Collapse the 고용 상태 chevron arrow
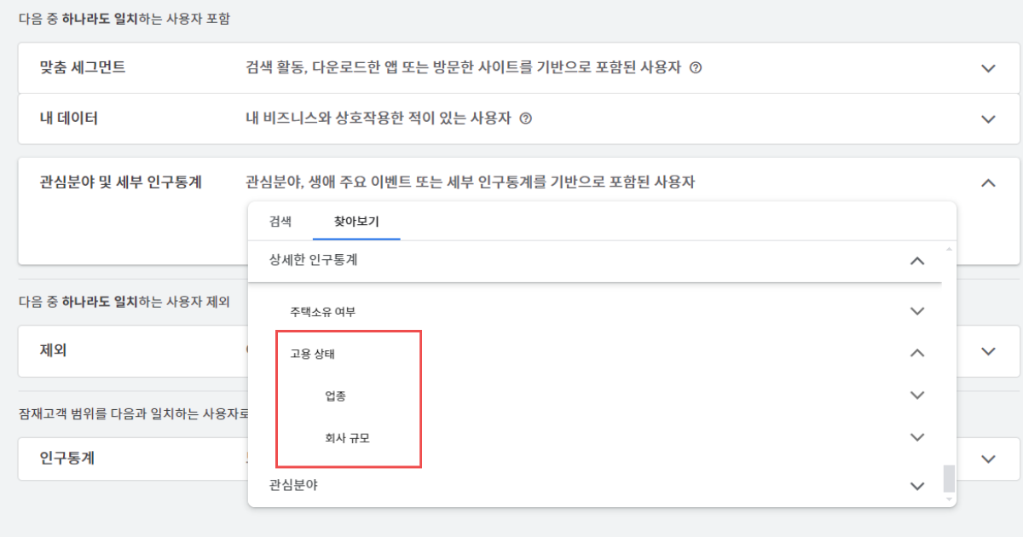 click(917, 353)
